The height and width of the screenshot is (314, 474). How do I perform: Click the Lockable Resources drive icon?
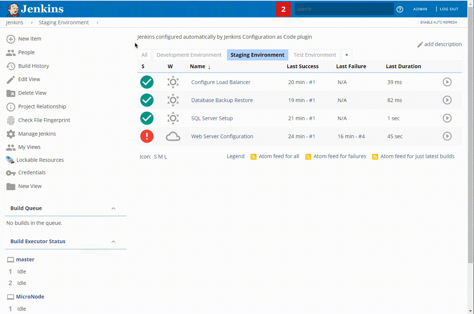[10, 160]
